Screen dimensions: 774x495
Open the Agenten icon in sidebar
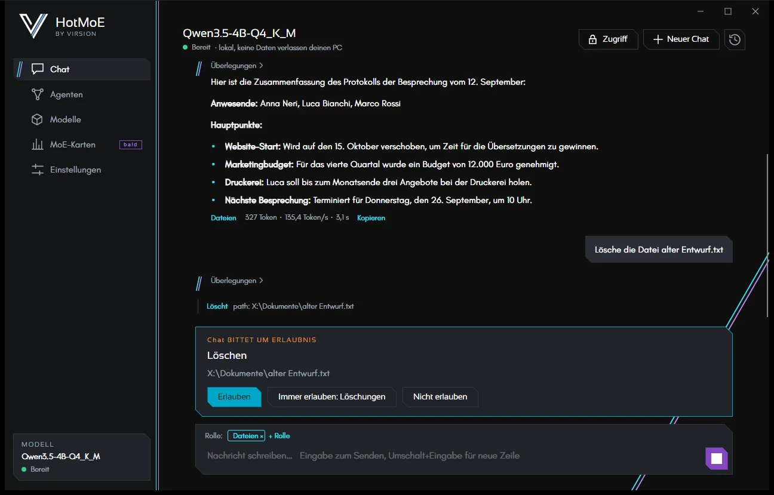pyautogui.click(x=38, y=94)
